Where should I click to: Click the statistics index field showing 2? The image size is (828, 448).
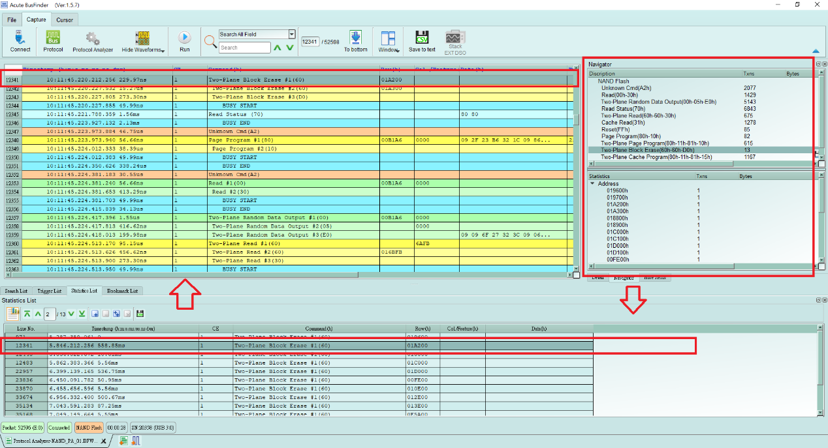click(x=49, y=314)
